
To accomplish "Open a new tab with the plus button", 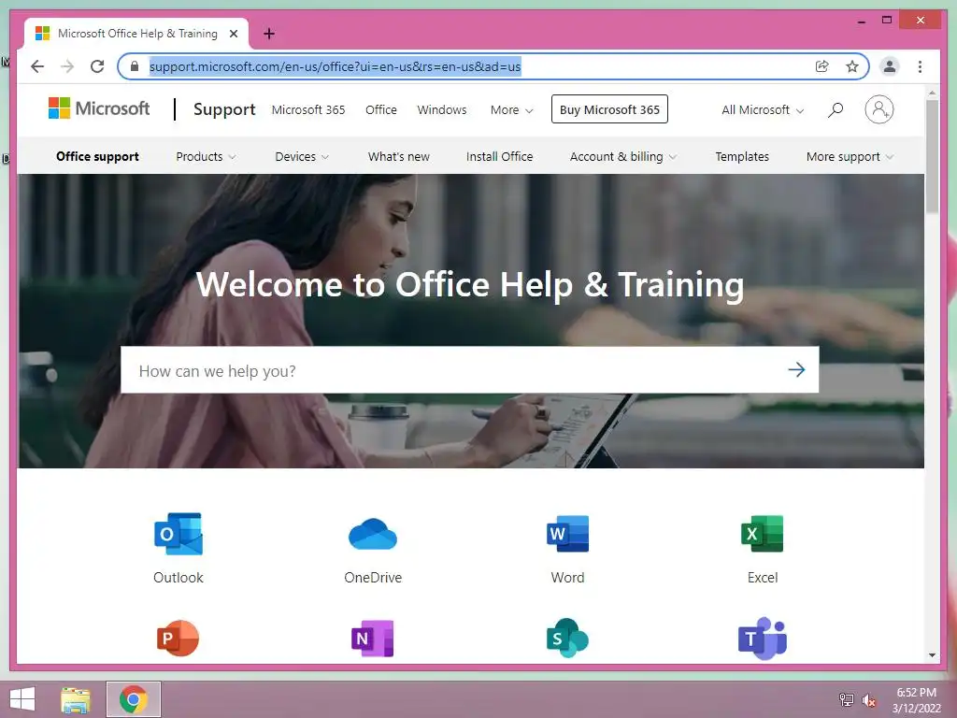I will click(x=268, y=34).
